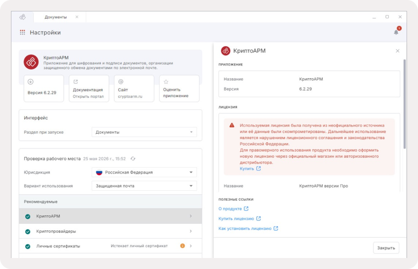Screen dimensions: 418x269
Task: Click the external link icon above Документация
Action: click(x=76, y=82)
